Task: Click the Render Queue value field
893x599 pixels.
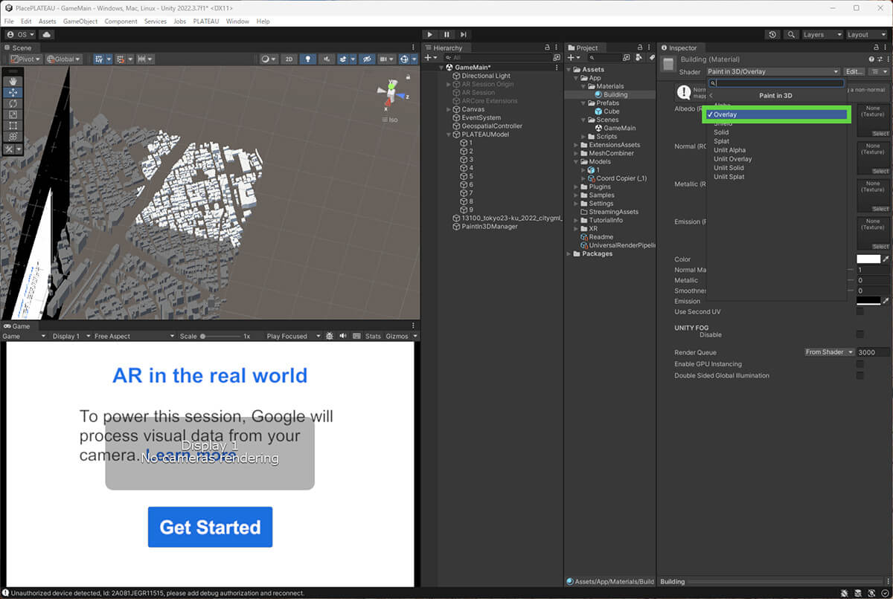Action: click(872, 352)
